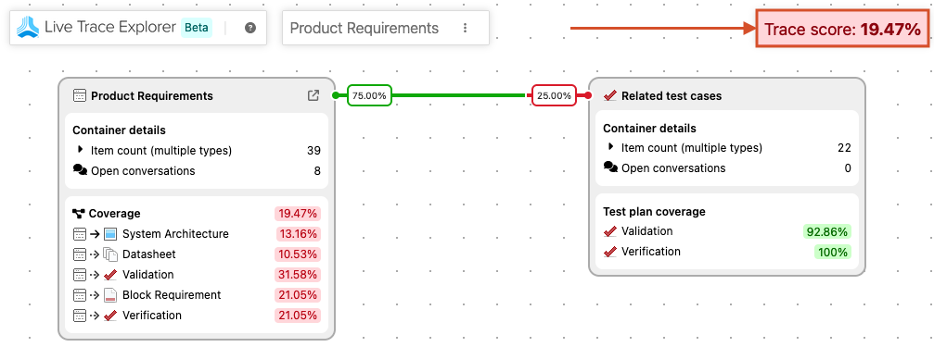This screenshot has width=934, height=347.
Task: Click the Product Requirements title in top selector
Action: [364, 28]
